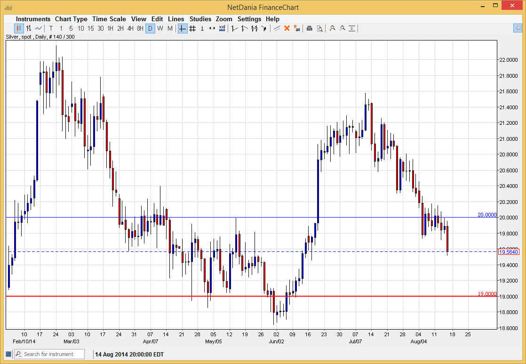Click the delete all lines icon

[x=297, y=28]
